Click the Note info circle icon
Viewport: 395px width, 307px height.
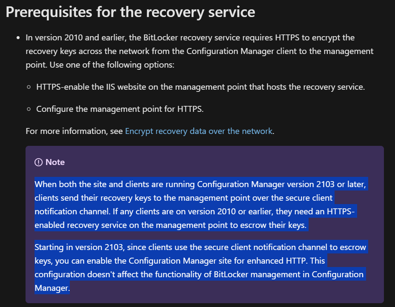point(39,162)
